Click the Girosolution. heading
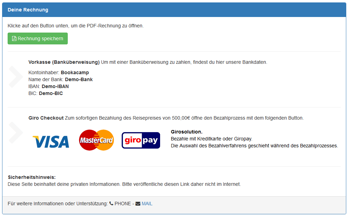 [x=187, y=132]
